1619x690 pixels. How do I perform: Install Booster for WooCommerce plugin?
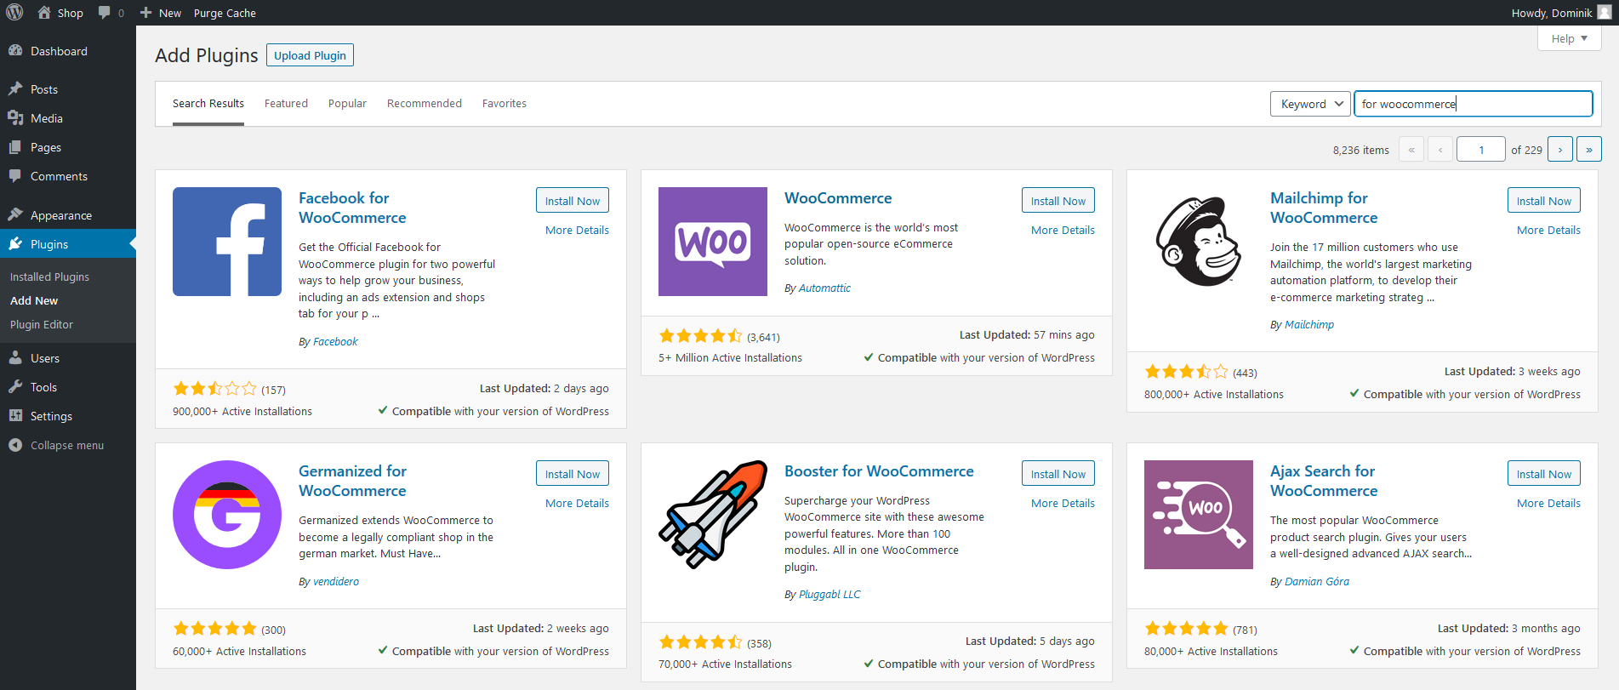click(x=1058, y=474)
